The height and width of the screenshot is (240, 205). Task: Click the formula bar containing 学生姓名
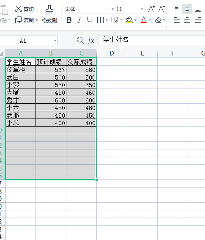click(x=152, y=40)
